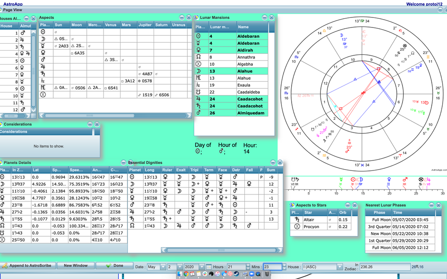The width and height of the screenshot is (447, 279).
Task: Close the Nearest Lunar Phases panel
Action: pos(437,205)
